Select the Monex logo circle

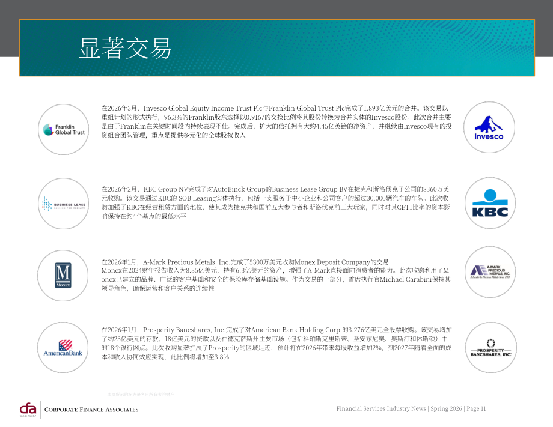pyautogui.click(x=63, y=276)
